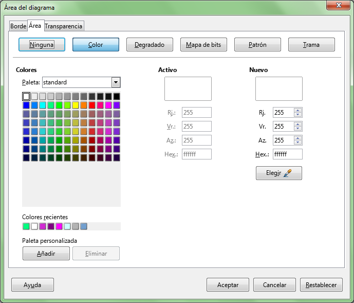The height and width of the screenshot is (303, 354).
Task: Select the yellow swatch in the palette
Action: pos(76,105)
